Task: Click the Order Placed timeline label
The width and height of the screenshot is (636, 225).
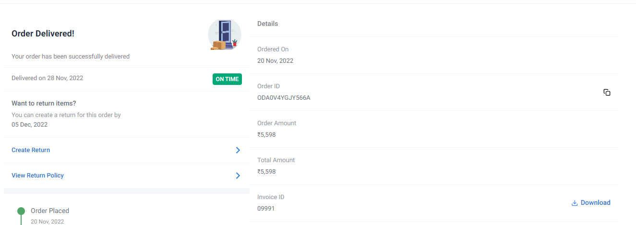Action: tap(50, 211)
